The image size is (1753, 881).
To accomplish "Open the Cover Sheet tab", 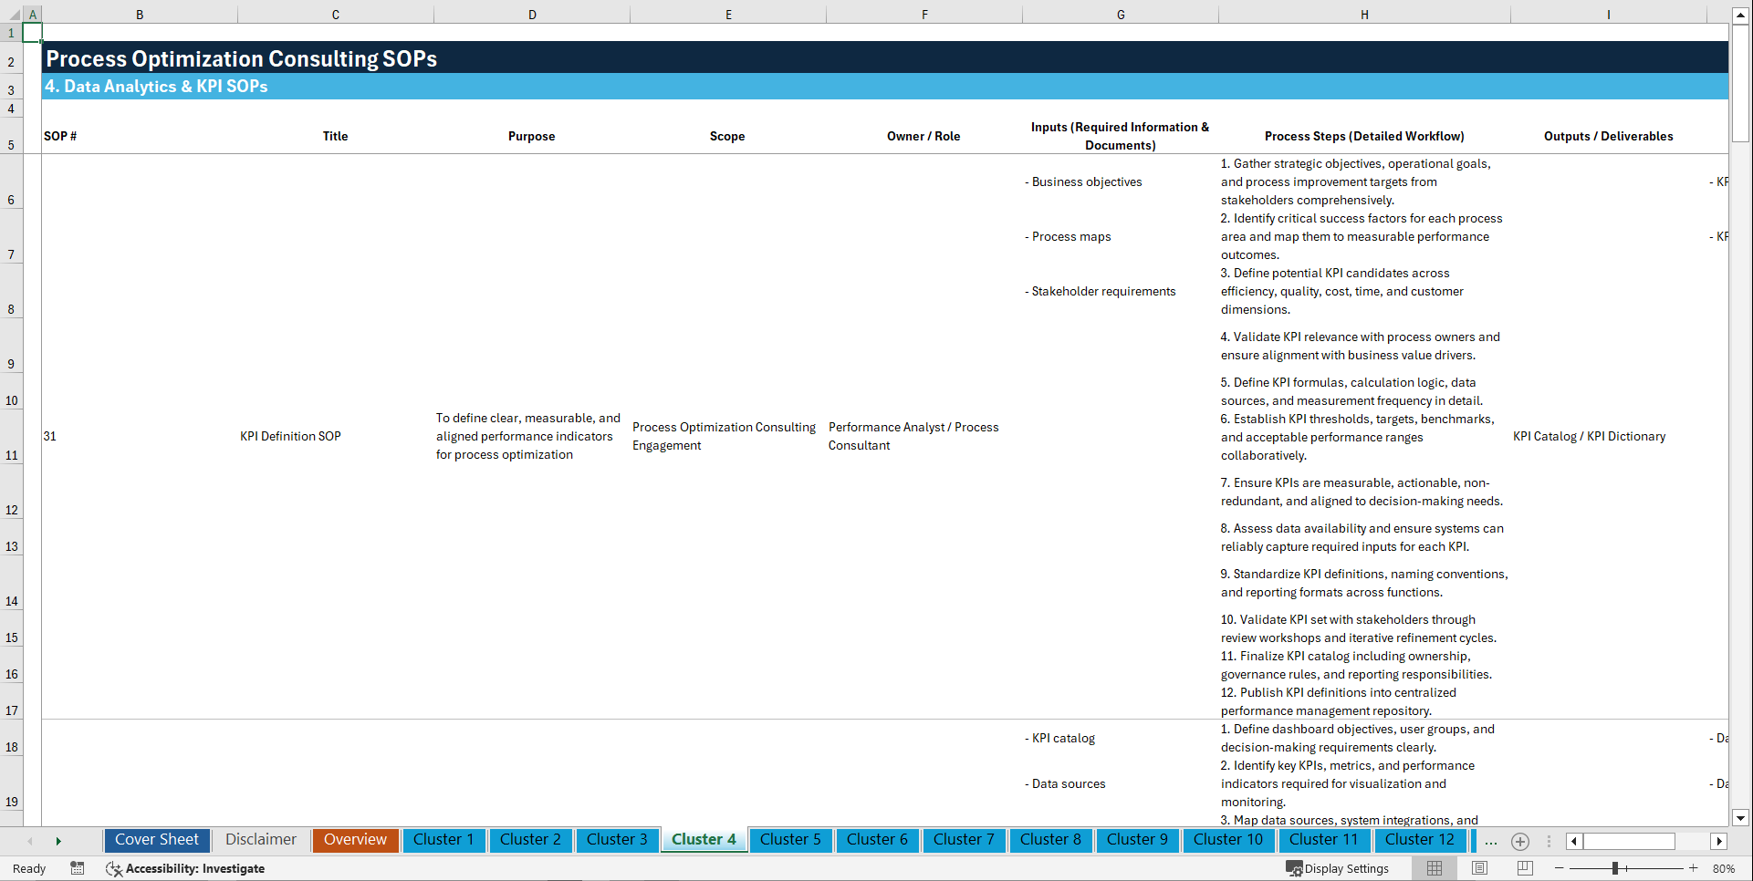I will point(157,840).
